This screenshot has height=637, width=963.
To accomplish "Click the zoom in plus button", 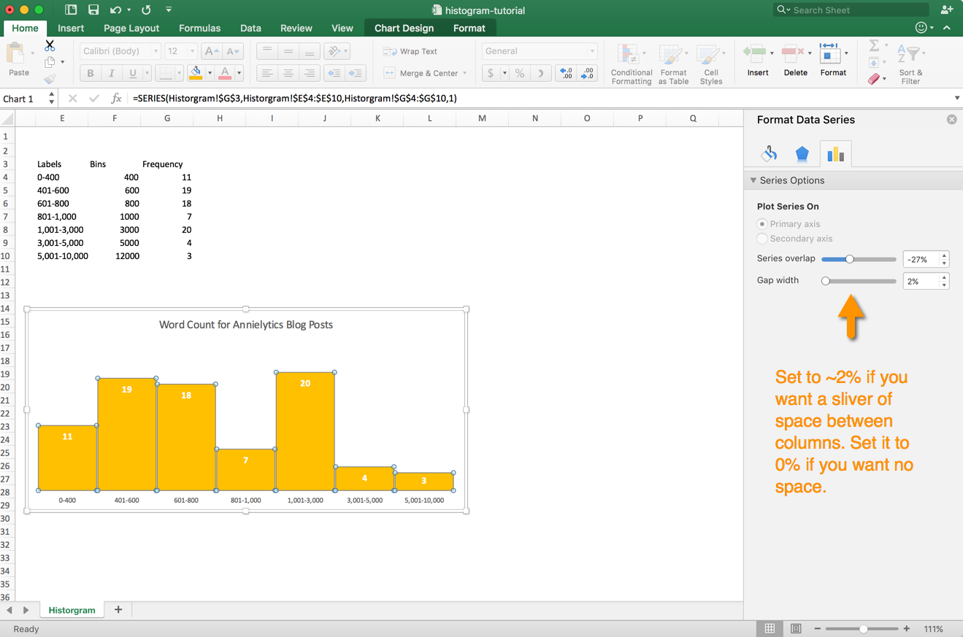I will [x=907, y=629].
